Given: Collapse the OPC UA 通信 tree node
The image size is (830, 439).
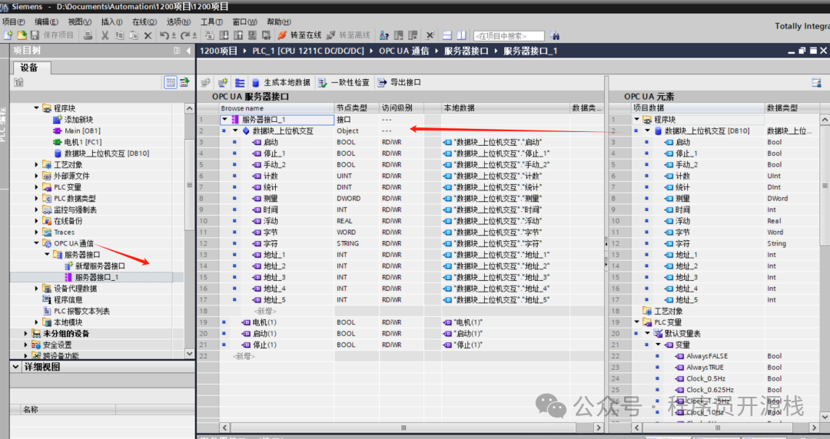Looking at the screenshot, I should coord(36,243).
